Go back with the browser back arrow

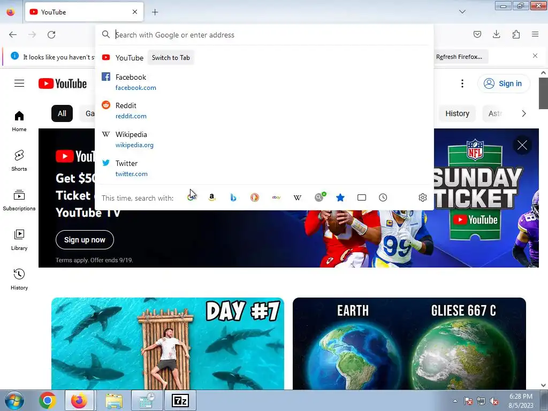point(13,35)
